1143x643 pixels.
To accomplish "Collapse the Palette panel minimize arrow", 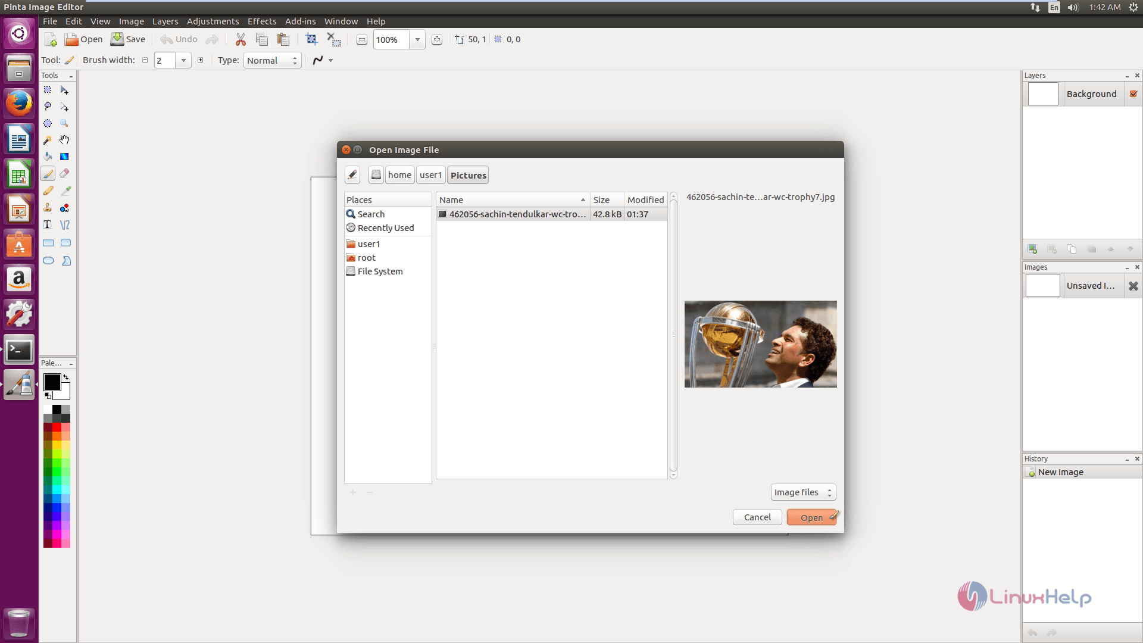I will (x=71, y=364).
